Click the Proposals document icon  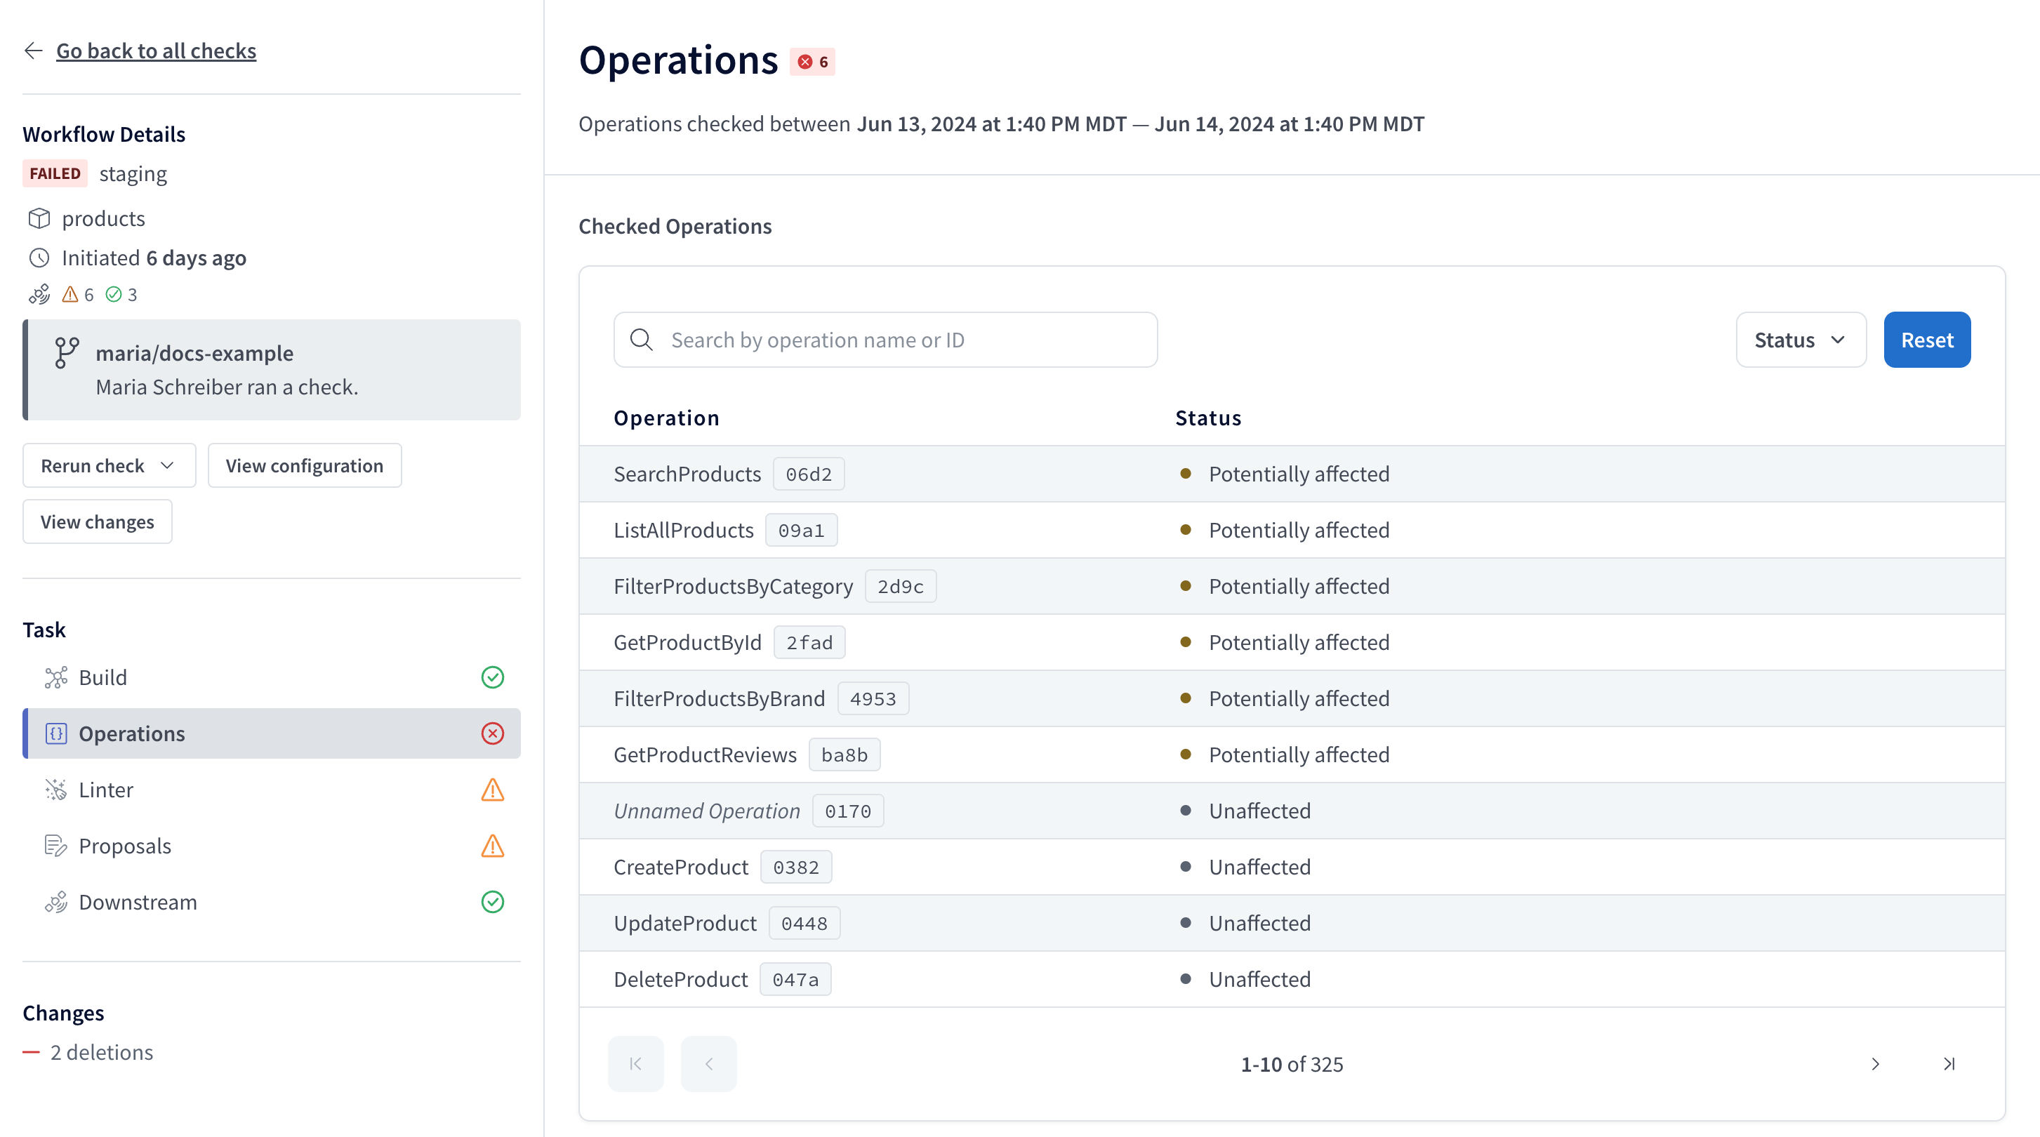[55, 846]
